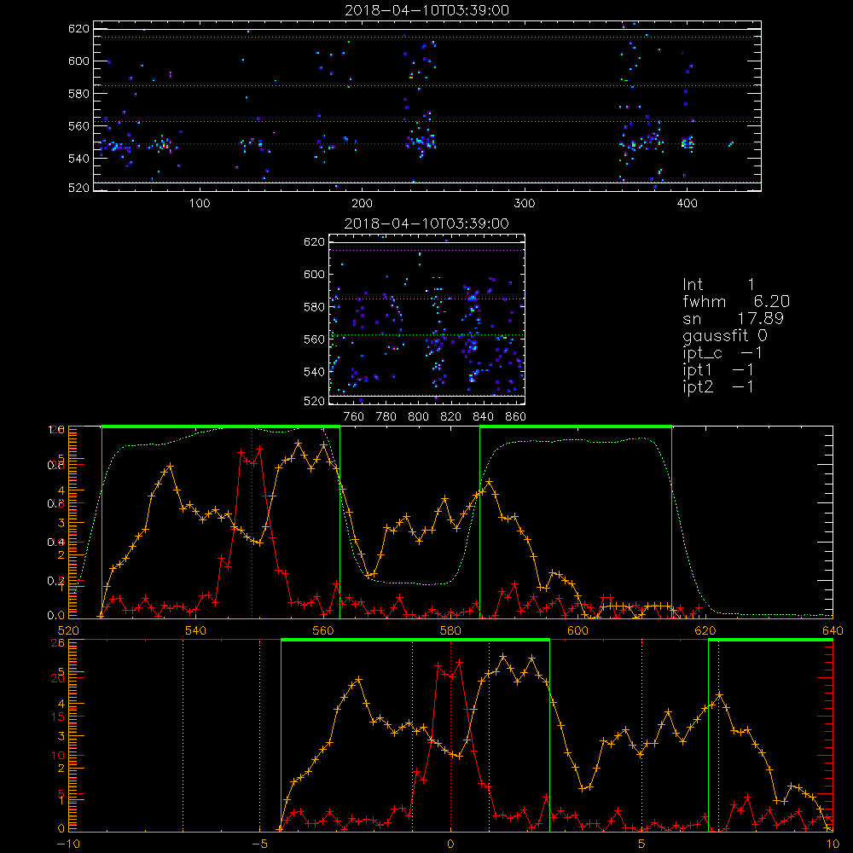The height and width of the screenshot is (853, 853).
Task: Click the '-10' tick label on the bottom plot
Action: pos(68,844)
